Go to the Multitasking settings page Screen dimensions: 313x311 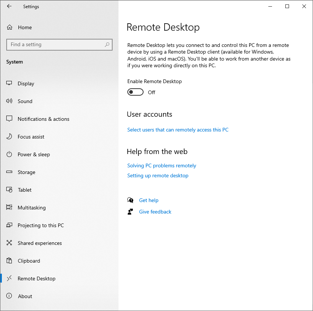click(x=31, y=208)
